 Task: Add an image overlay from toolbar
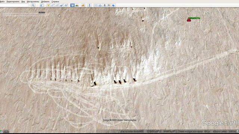(x=62, y=5)
